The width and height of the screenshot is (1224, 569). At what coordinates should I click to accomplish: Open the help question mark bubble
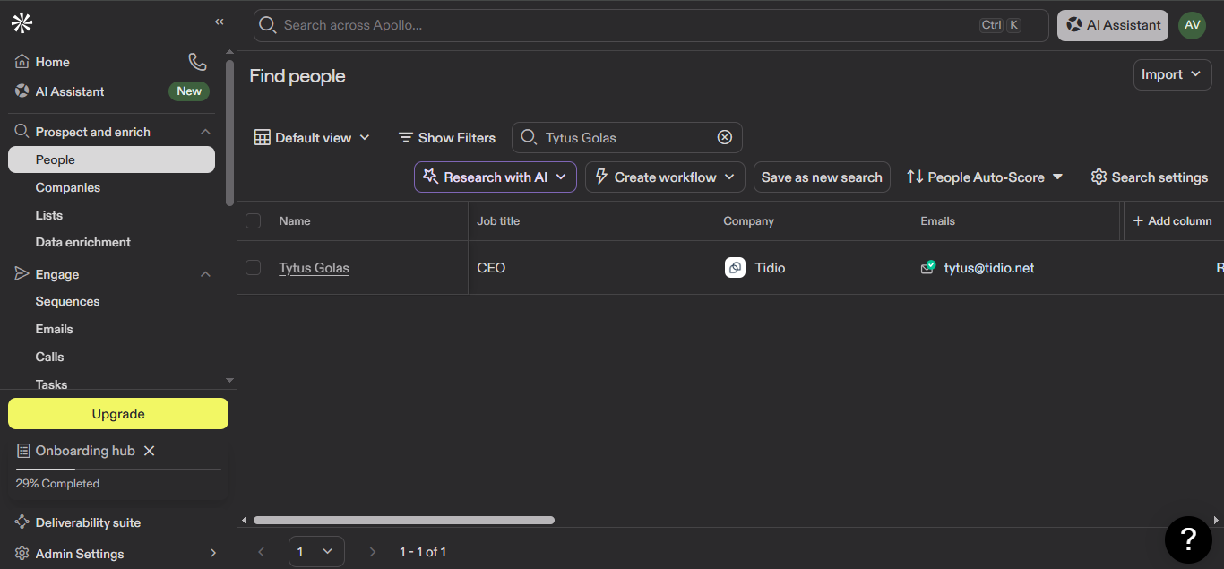tap(1188, 539)
